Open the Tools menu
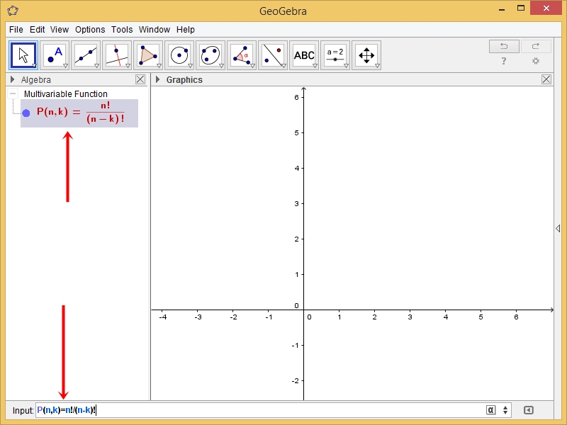567x425 pixels. (122, 29)
